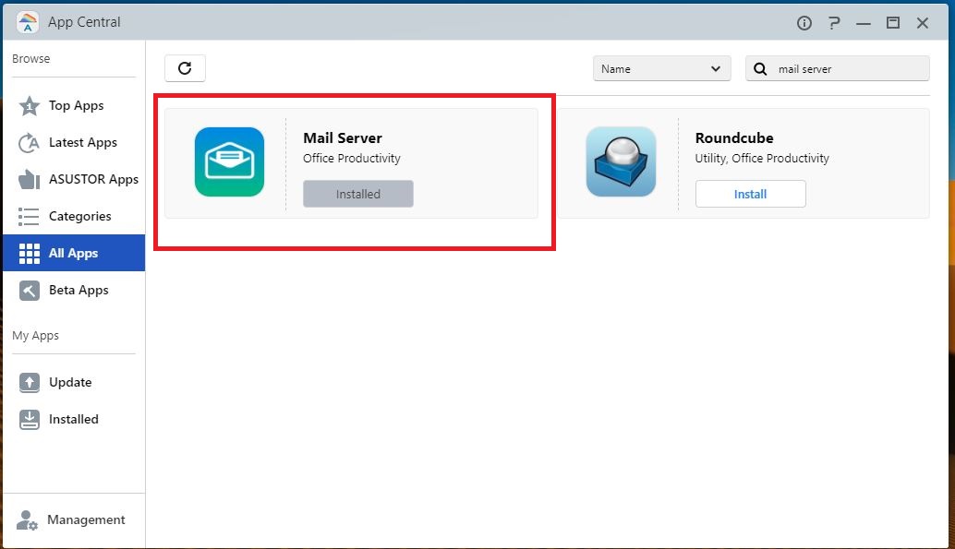
Task: Open Categories section
Action: click(74, 216)
